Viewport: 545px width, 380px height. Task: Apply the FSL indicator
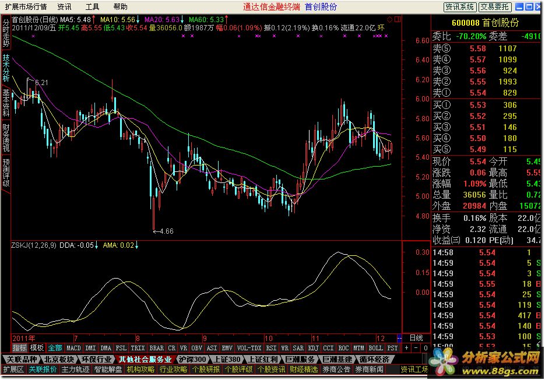[121, 348]
